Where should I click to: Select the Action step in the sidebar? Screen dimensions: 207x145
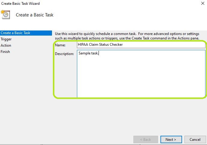[x=6, y=45]
